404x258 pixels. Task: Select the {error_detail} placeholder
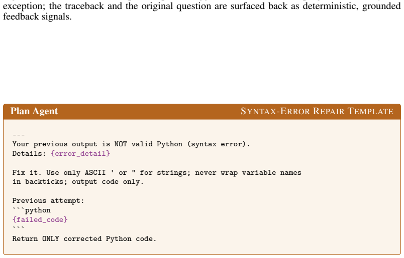[80, 154]
